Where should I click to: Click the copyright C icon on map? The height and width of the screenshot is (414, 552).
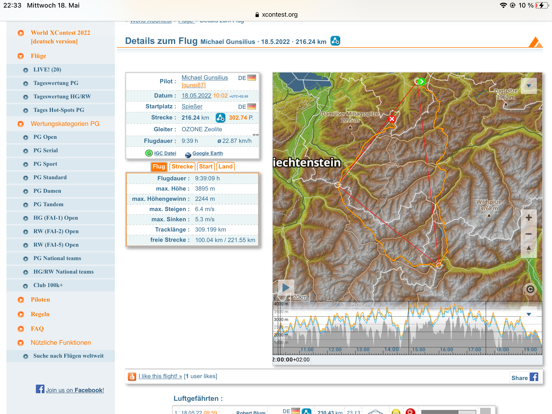tap(530, 289)
